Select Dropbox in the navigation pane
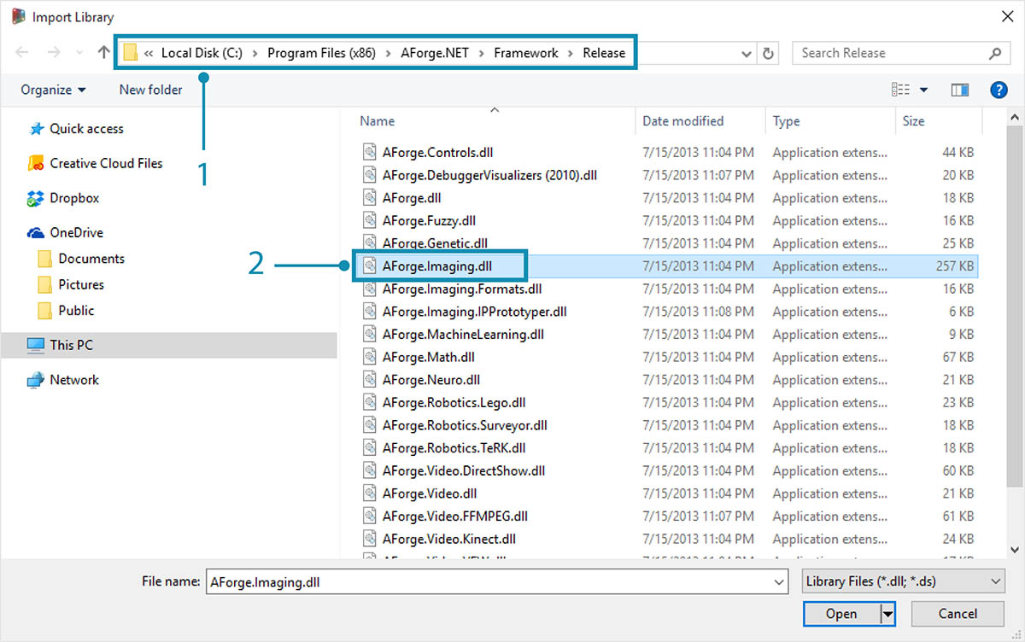The width and height of the screenshot is (1025, 642). click(x=74, y=198)
